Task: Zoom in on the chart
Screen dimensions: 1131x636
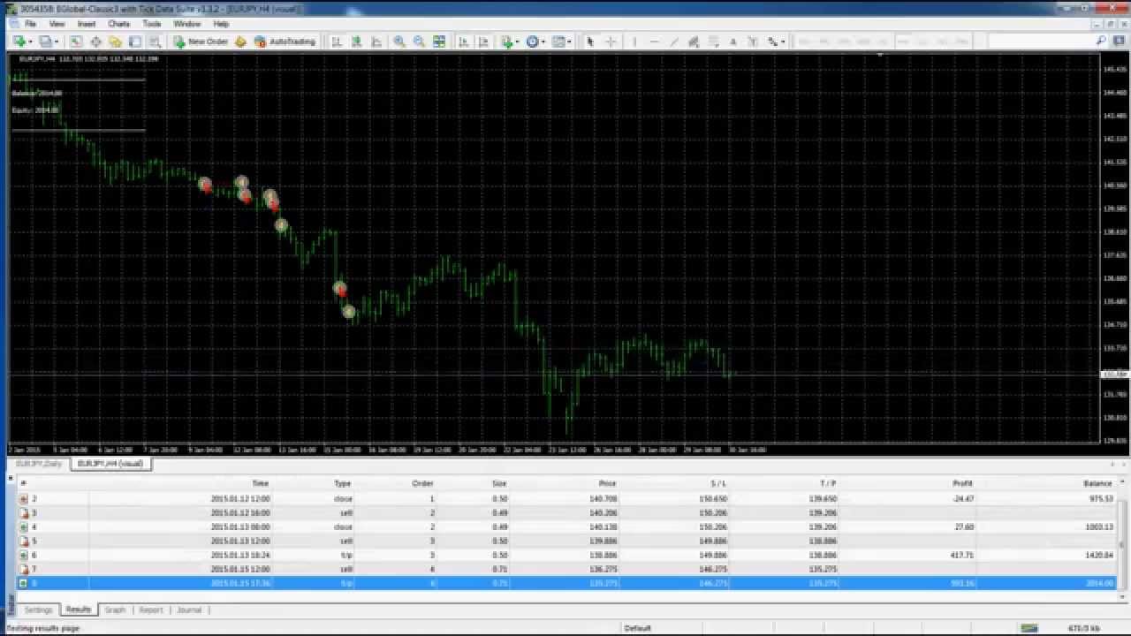Action: click(399, 42)
